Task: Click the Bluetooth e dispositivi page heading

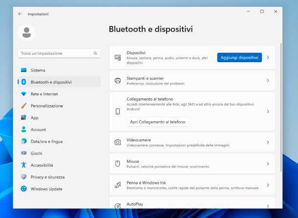Action: coord(151,29)
